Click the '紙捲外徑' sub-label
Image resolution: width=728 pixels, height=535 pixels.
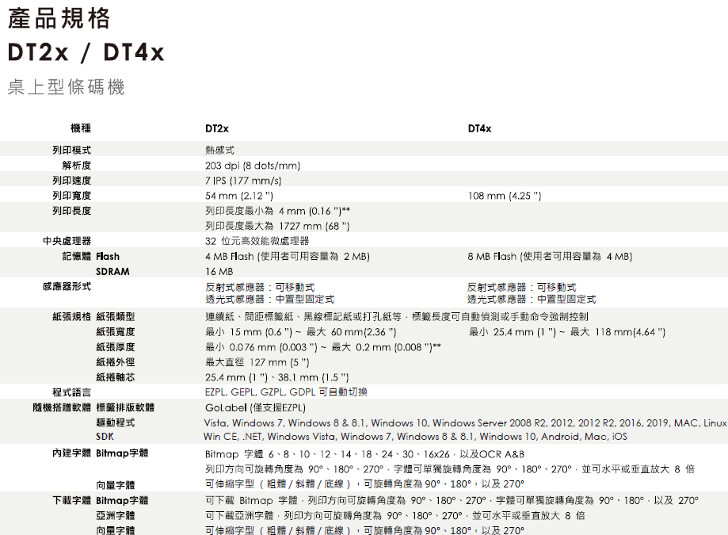(116, 362)
